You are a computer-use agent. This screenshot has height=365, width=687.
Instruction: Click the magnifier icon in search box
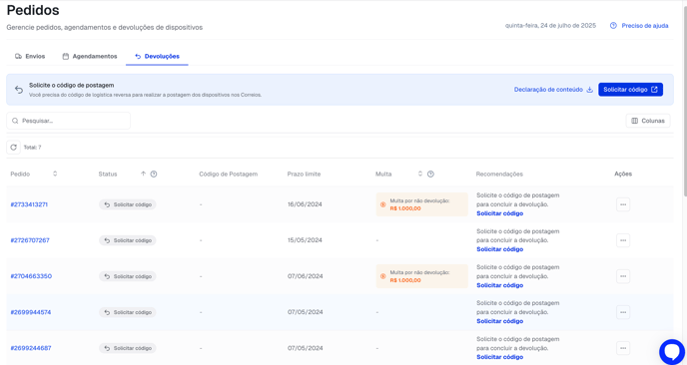15,121
